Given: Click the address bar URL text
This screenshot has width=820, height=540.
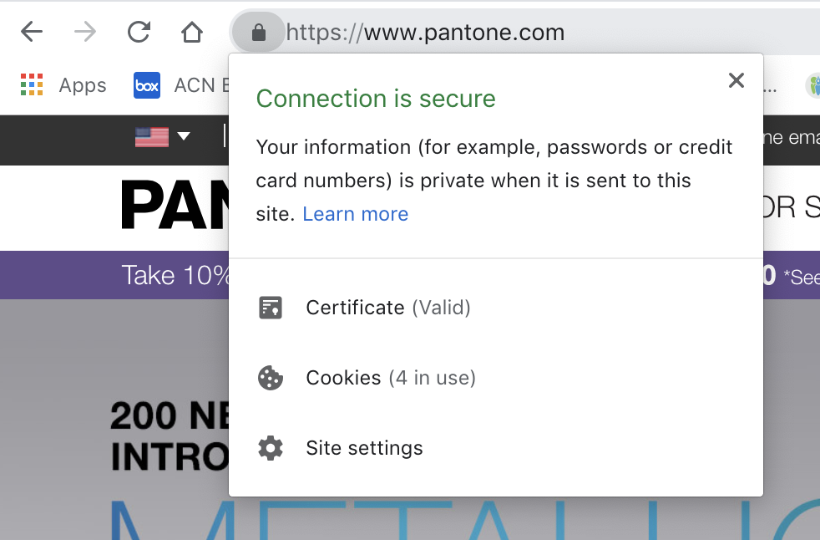Looking at the screenshot, I should (425, 33).
